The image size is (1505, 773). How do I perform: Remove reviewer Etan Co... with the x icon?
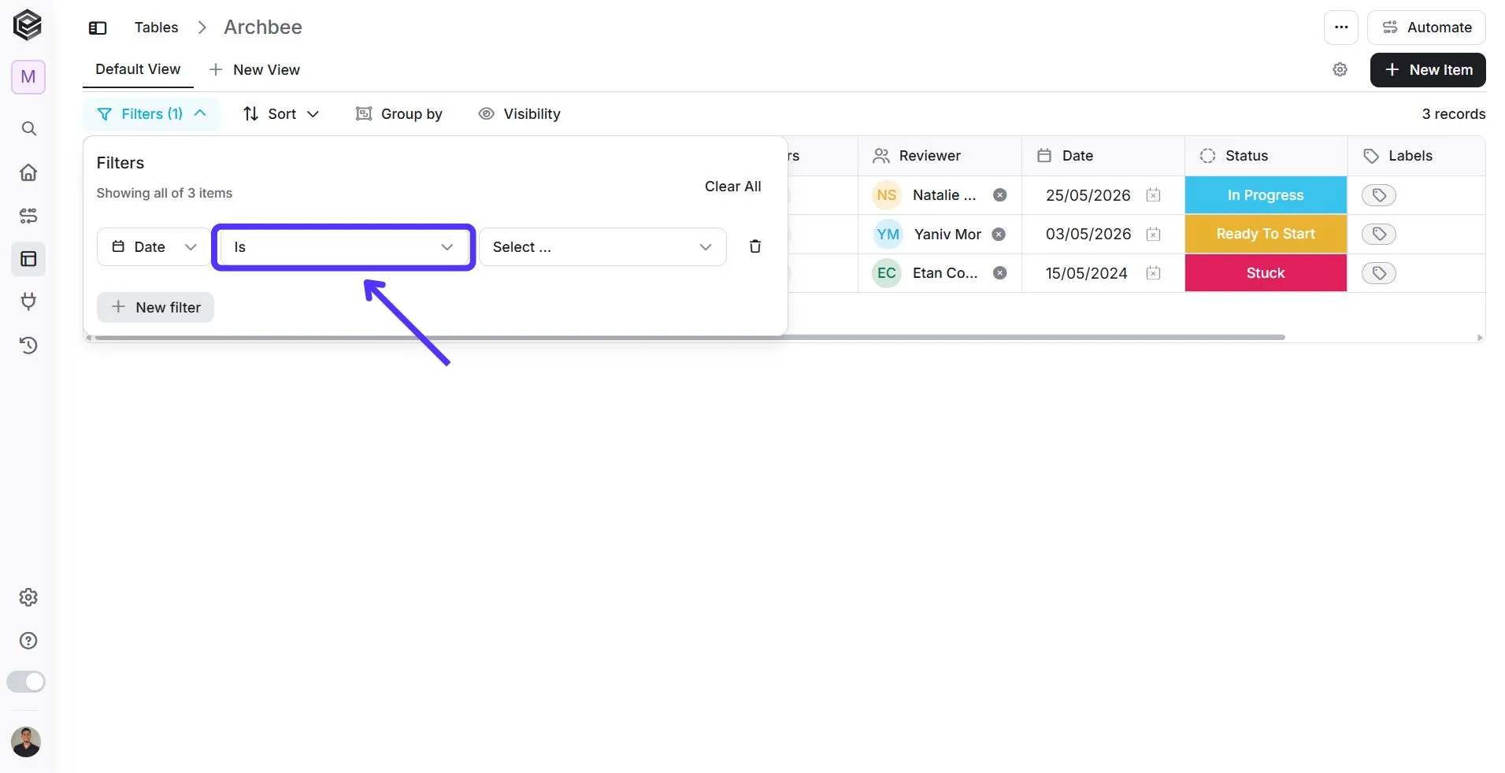(x=1000, y=273)
